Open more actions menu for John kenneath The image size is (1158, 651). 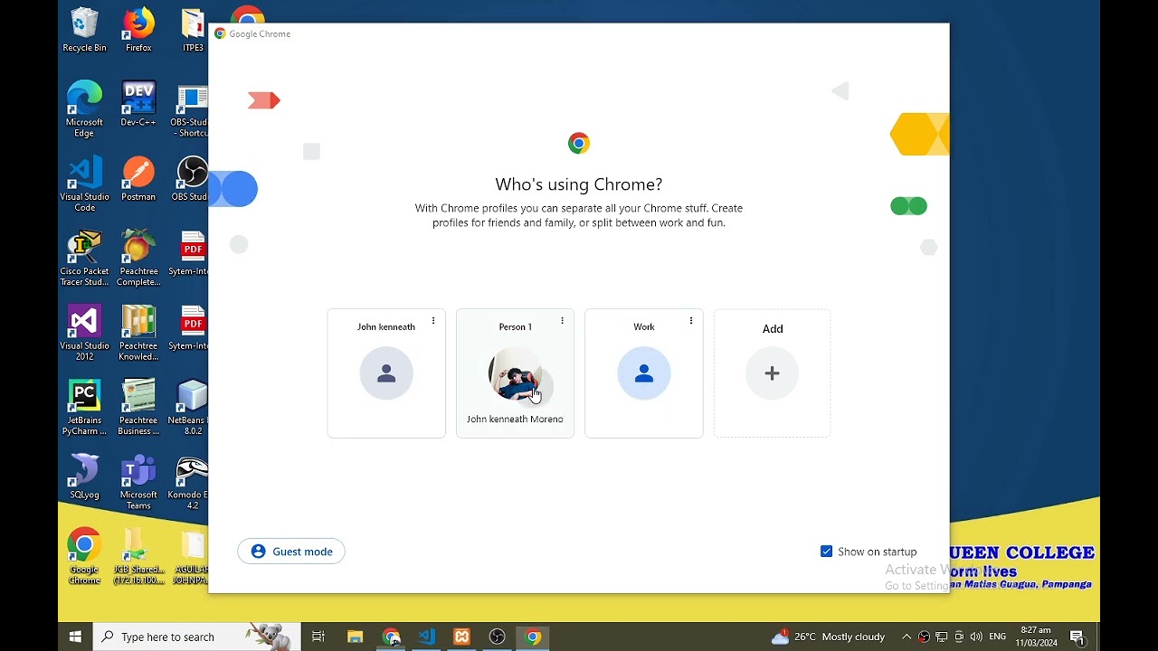pos(433,321)
